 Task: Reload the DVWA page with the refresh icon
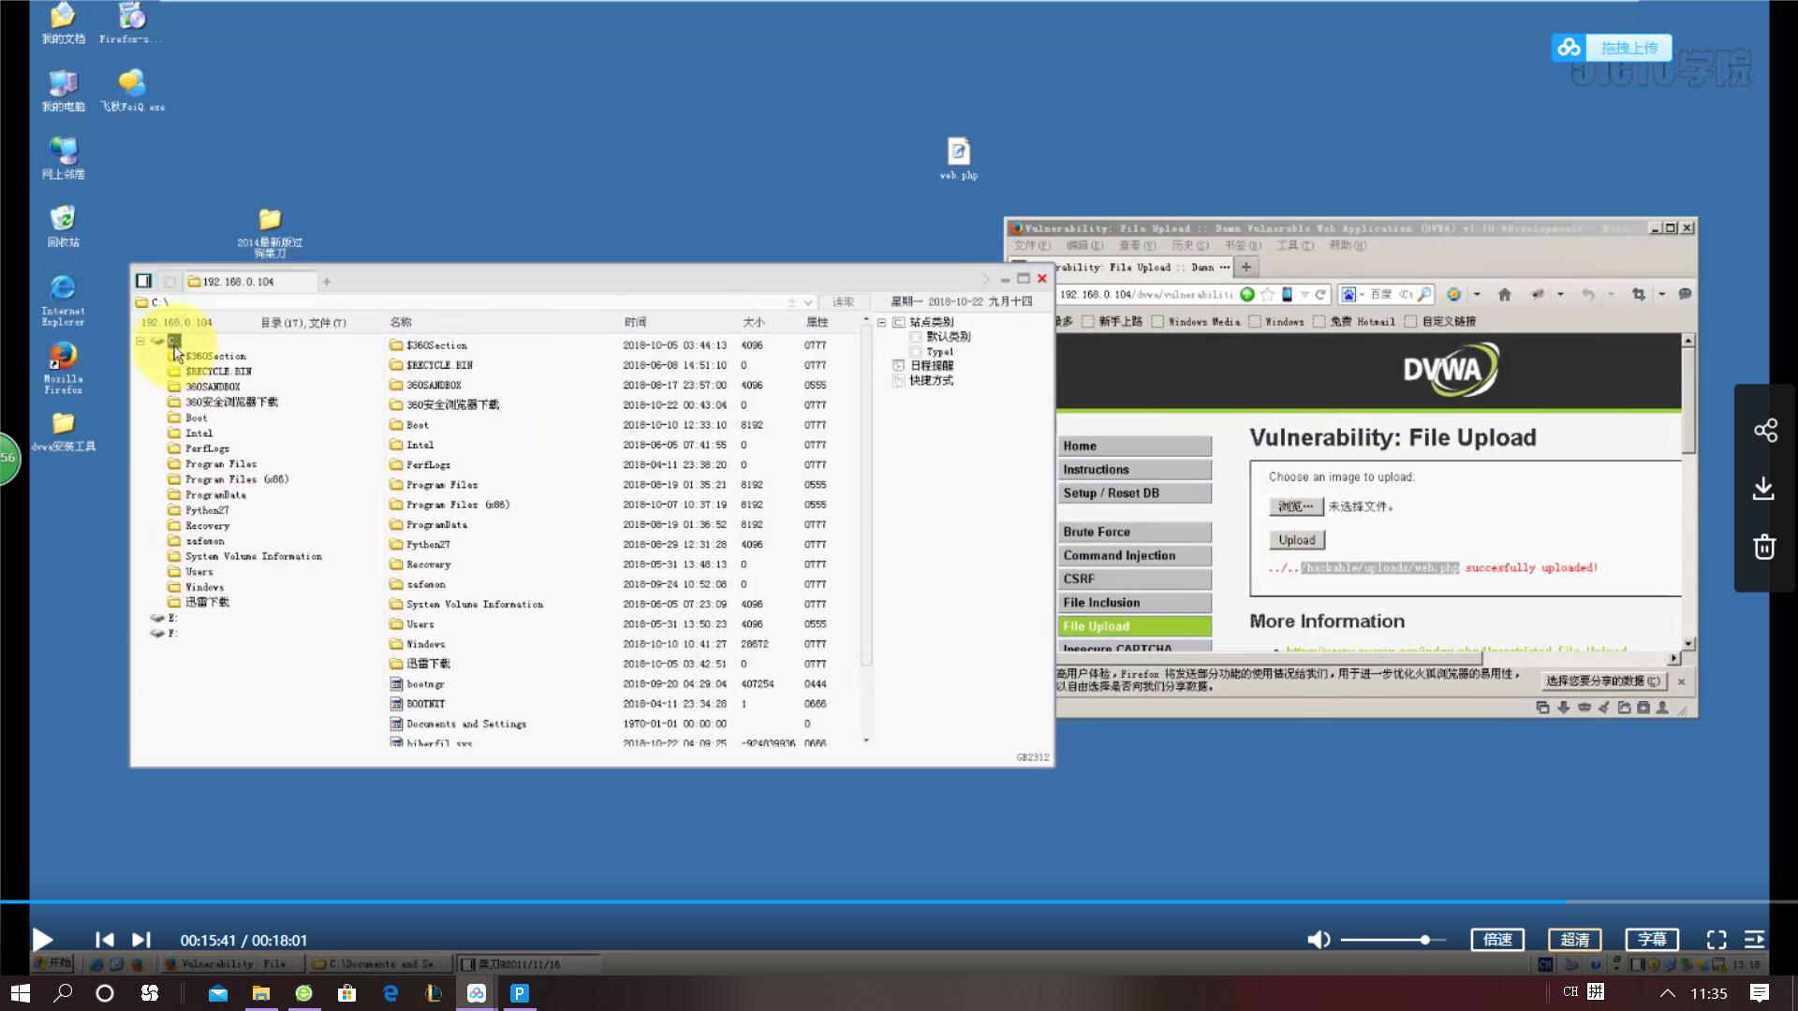pos(1320,294)
